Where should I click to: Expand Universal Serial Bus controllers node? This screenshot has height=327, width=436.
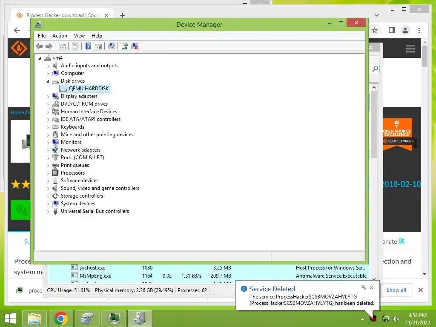click(48, 212)
